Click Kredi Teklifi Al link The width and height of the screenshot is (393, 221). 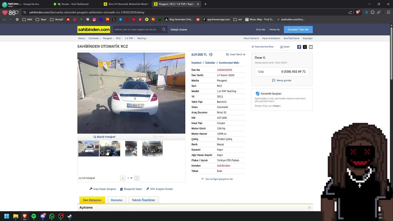pos(235,55)
